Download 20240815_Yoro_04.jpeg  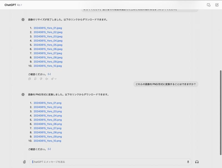click(48, 41)
